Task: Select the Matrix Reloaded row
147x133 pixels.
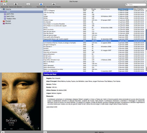Action: point(94,65)
